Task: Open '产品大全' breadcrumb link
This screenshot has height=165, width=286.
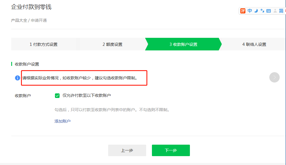Action: point(19,20)
